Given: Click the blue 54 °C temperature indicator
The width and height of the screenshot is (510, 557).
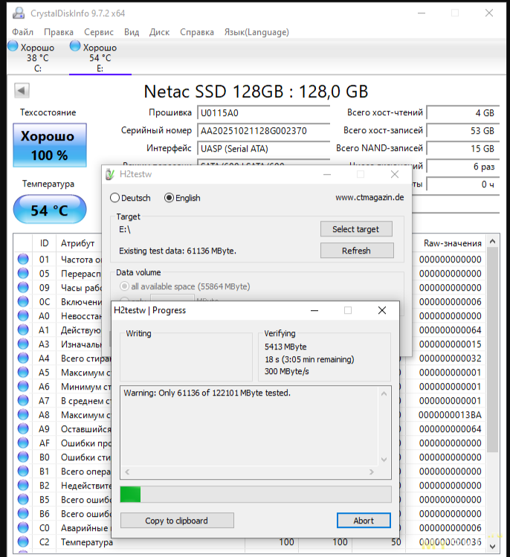Looking at the screenshot, I should 49,210.
